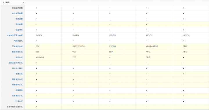Select ISO-FIX in the VSC column
Screen dimensions: 209x110
[x=149, y=35]
